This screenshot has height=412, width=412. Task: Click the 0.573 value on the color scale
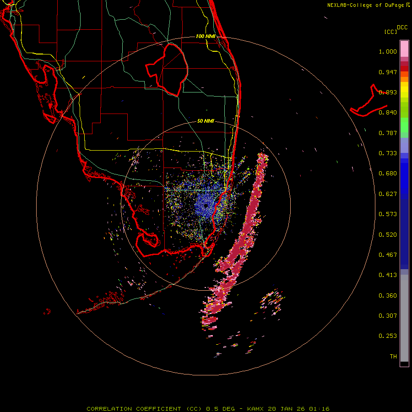pos(388,214)
